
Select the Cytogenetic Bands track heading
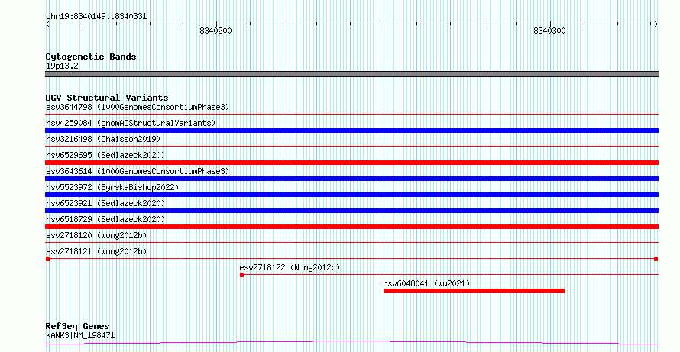[91, 57]
